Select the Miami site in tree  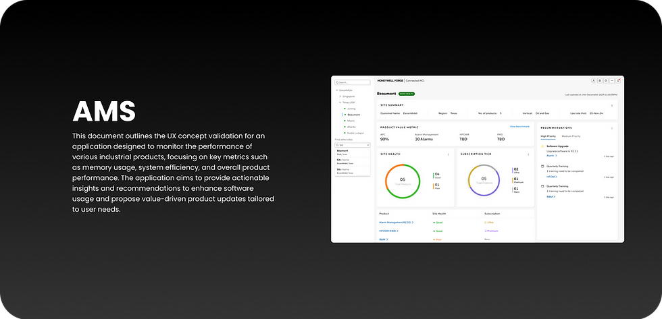(350, 121)
